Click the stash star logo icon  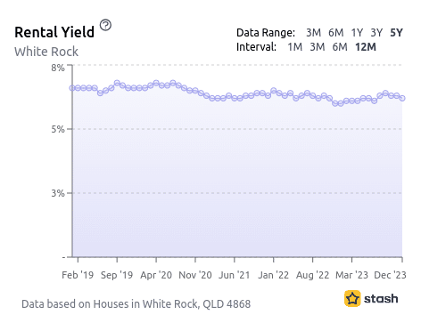352,298
